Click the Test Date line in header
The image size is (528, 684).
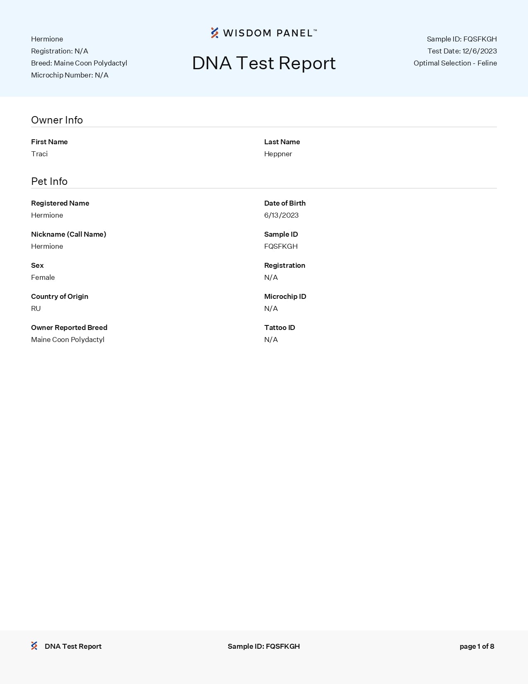[x=462, y=51]
